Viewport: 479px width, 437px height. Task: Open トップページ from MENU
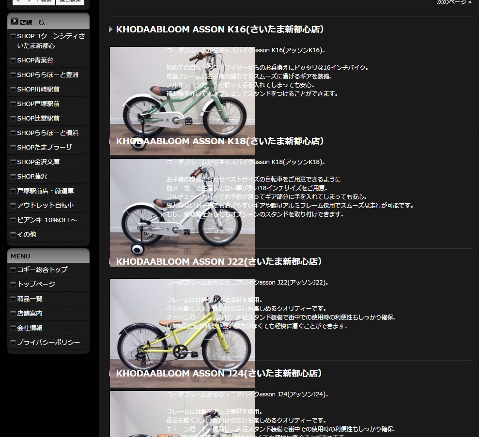36,284
